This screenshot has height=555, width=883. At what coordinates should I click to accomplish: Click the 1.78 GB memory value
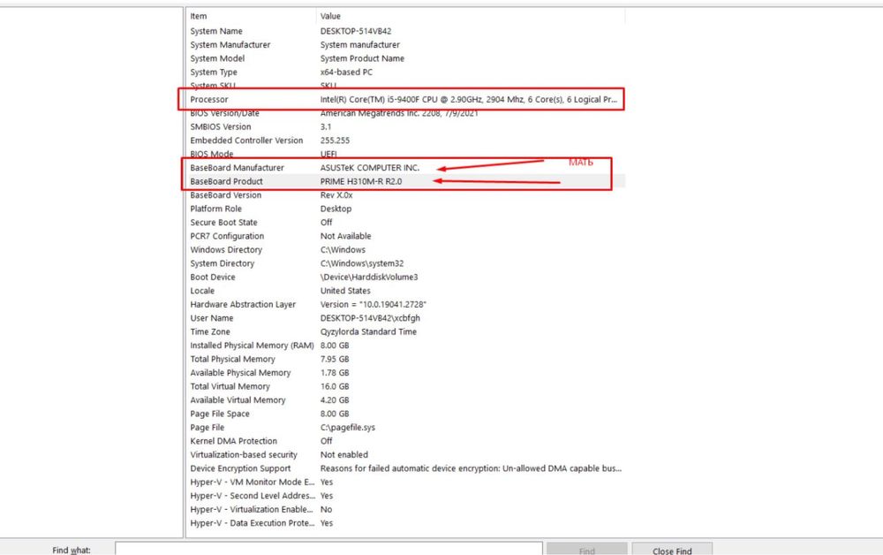(x=335, y=372)
